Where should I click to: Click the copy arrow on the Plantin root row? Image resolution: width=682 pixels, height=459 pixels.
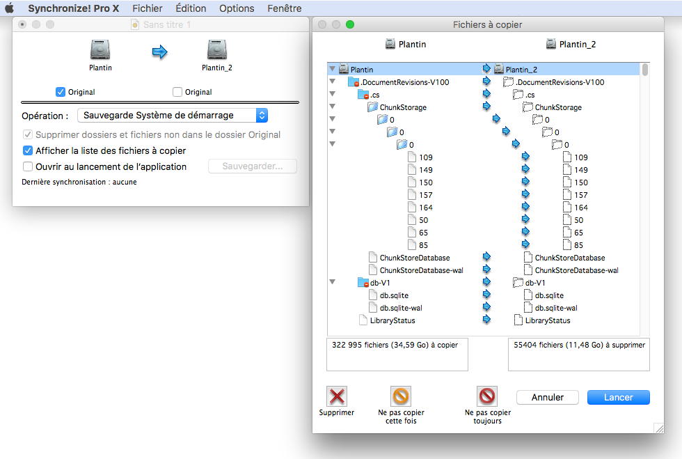pyautogui.click(x=486, y=68)
